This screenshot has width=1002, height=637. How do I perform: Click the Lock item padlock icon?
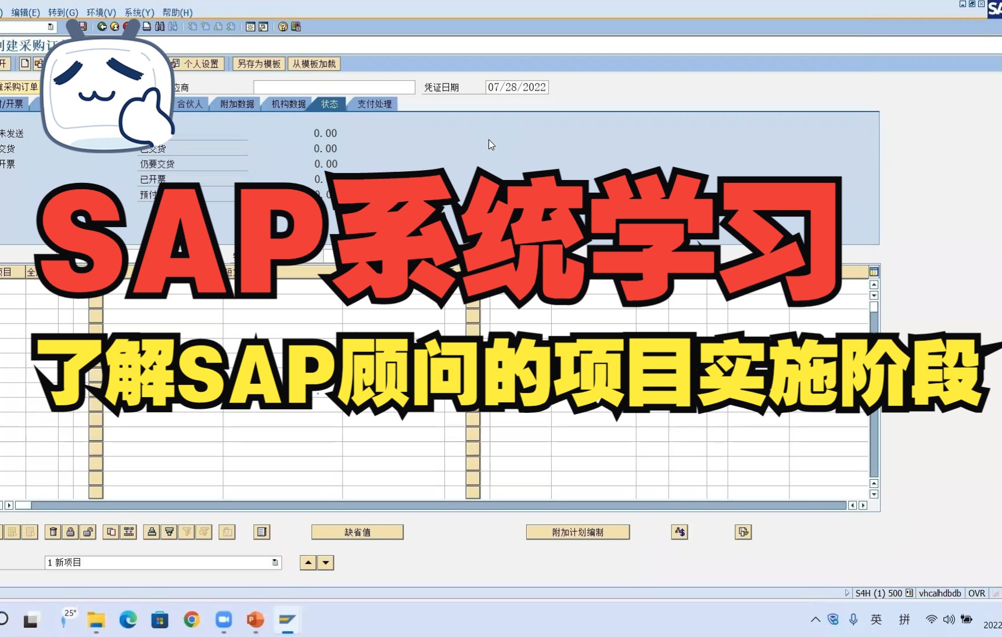[71, 532]
